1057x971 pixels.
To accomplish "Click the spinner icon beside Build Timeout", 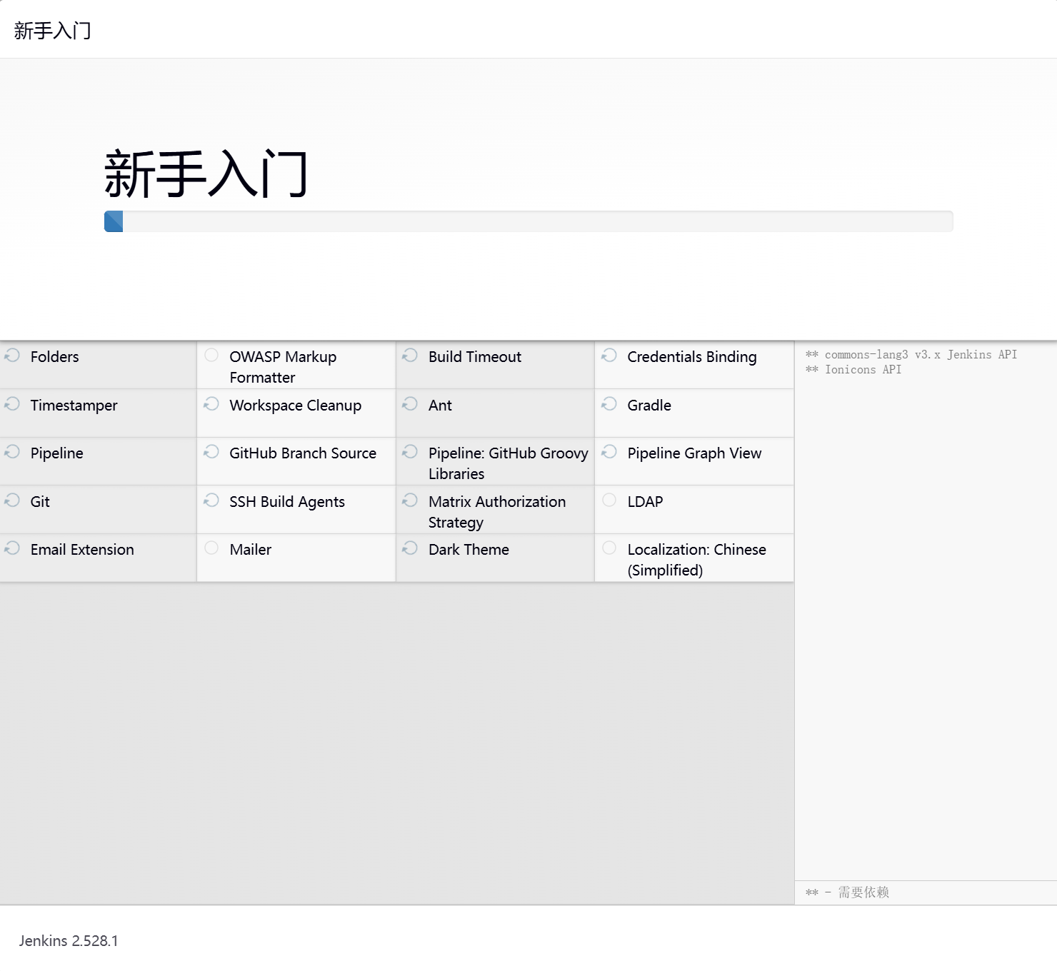I will pyautogui.click(x=410, y=355).
